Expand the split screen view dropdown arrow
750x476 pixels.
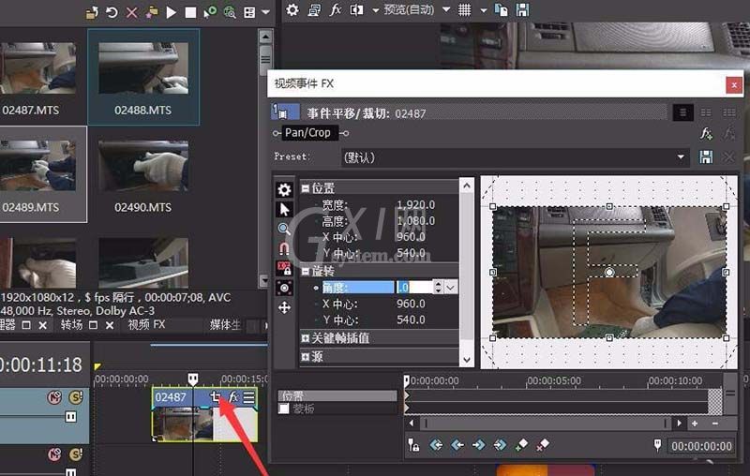coord(376,10)
